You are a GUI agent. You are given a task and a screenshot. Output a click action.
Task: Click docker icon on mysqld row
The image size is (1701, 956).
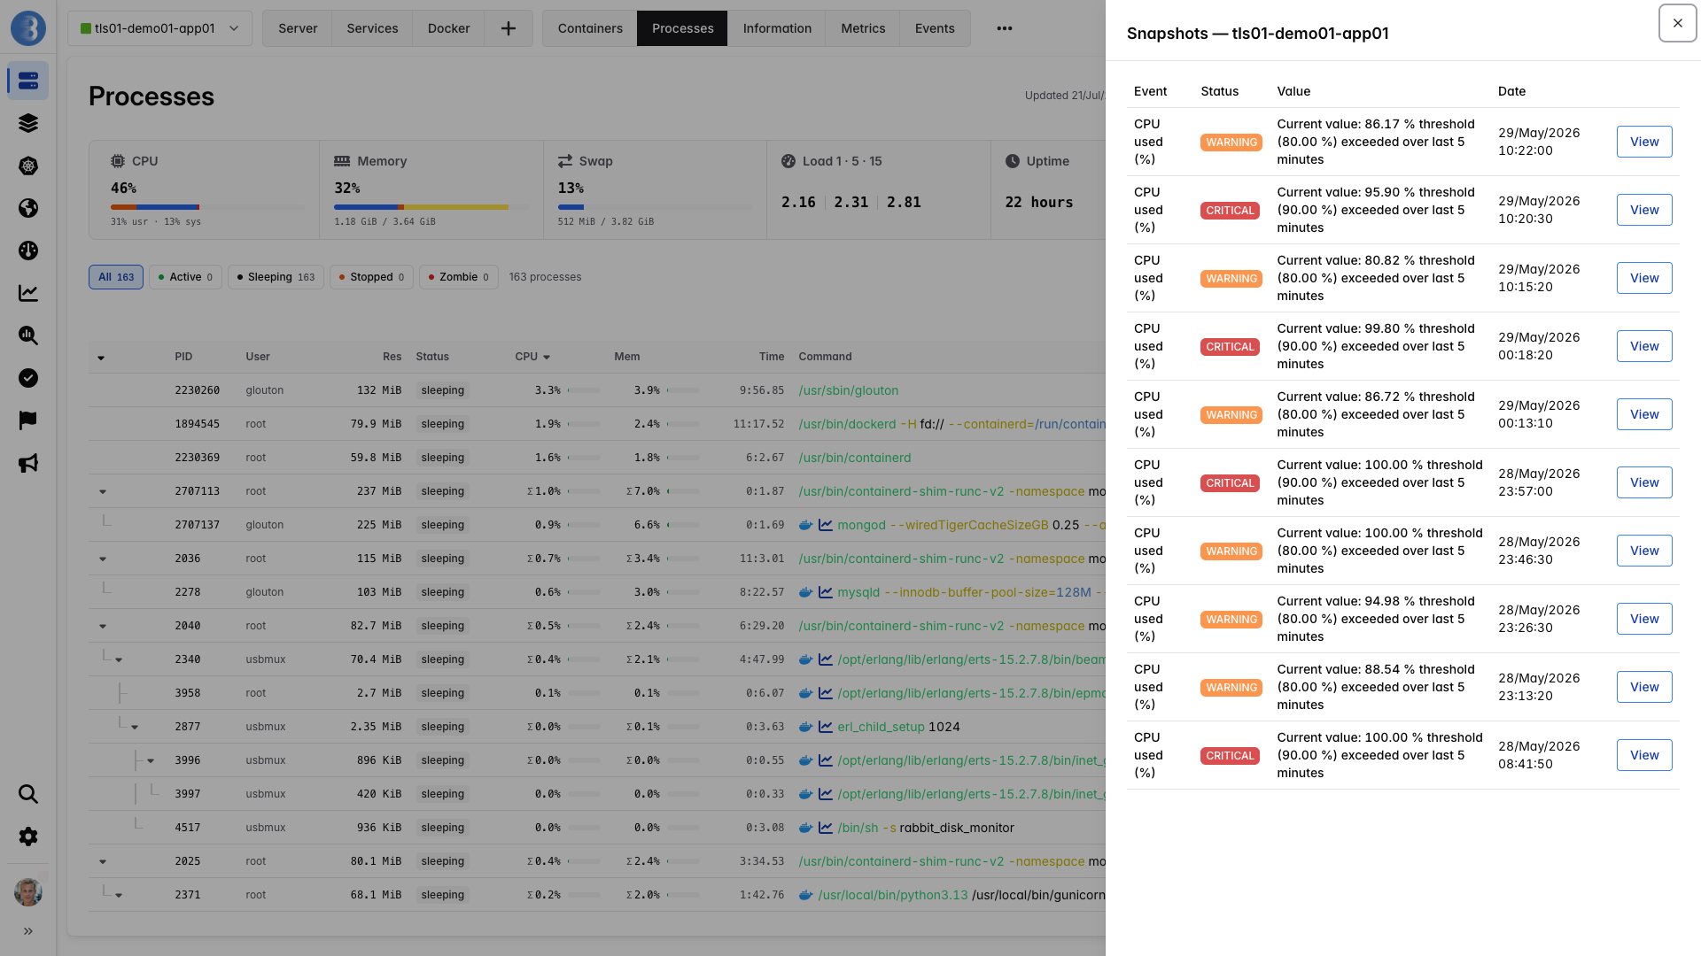coord(805,592)
